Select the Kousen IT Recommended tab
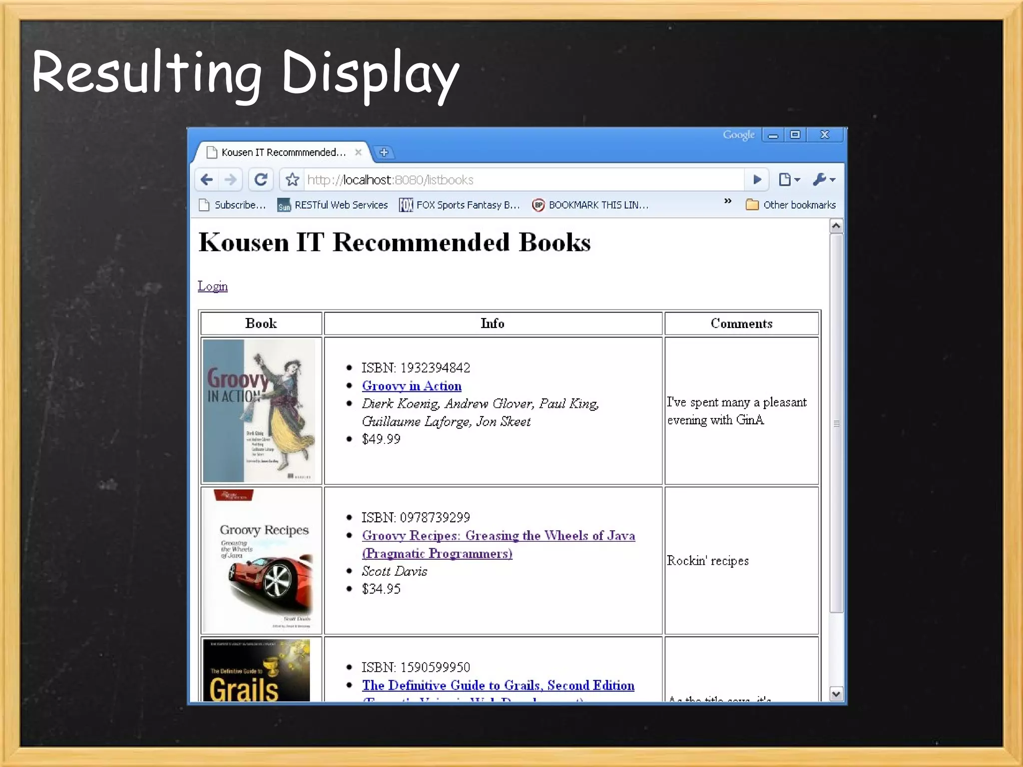The width and height of the screenshot is (1023, 767). tap(283, 152)
